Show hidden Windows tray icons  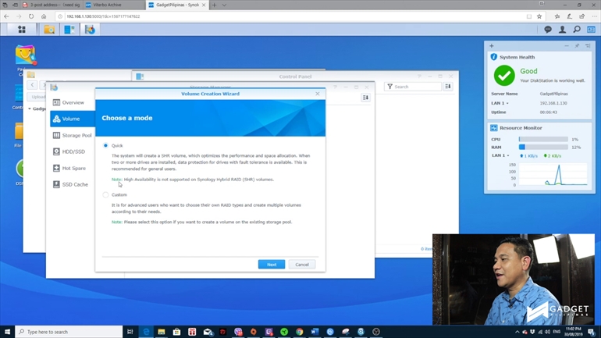[x=517, y=332]
